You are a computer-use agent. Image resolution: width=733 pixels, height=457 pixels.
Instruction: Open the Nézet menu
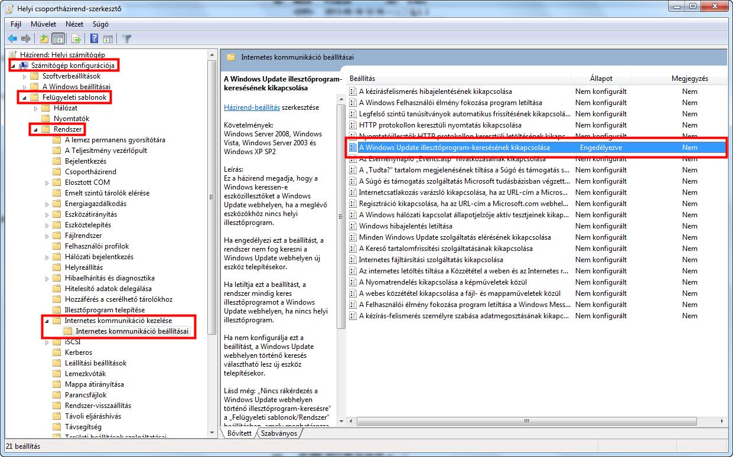tap(74, 24)
